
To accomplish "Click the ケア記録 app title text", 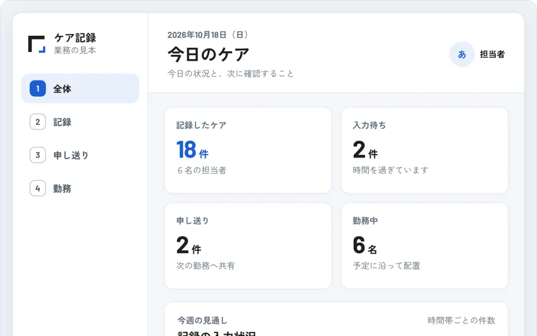I will [75, 38].
